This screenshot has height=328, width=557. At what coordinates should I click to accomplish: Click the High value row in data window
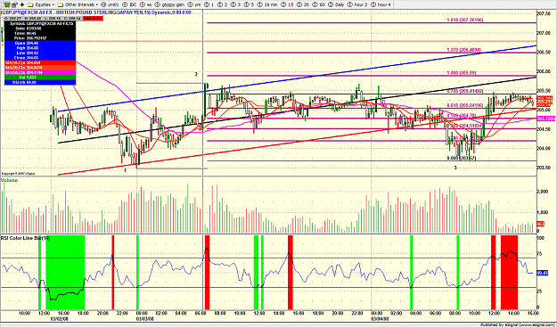click(40, 48)
